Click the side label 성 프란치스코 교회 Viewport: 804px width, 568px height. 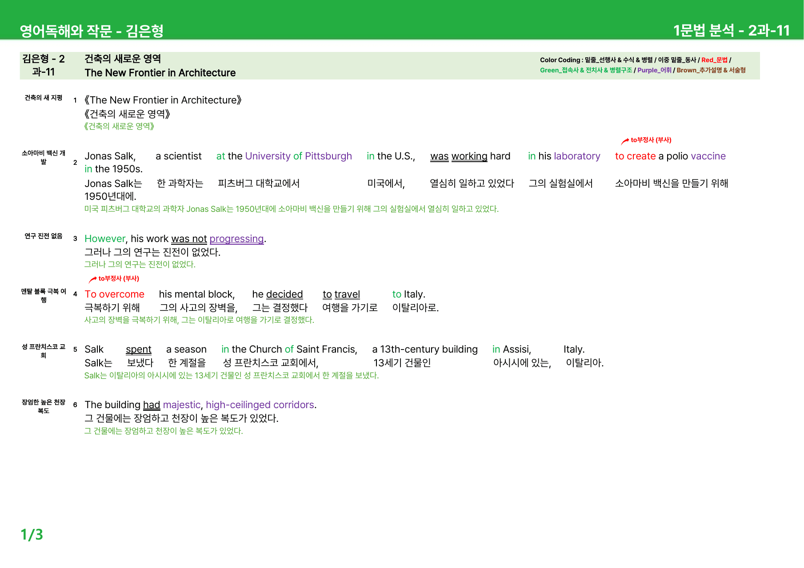click(x=44, y=351)
